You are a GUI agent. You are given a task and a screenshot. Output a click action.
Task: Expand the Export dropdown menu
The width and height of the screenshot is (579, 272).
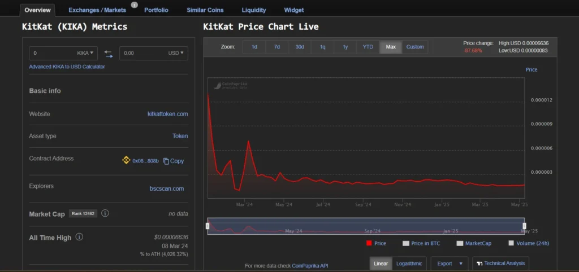pos(450,264)
